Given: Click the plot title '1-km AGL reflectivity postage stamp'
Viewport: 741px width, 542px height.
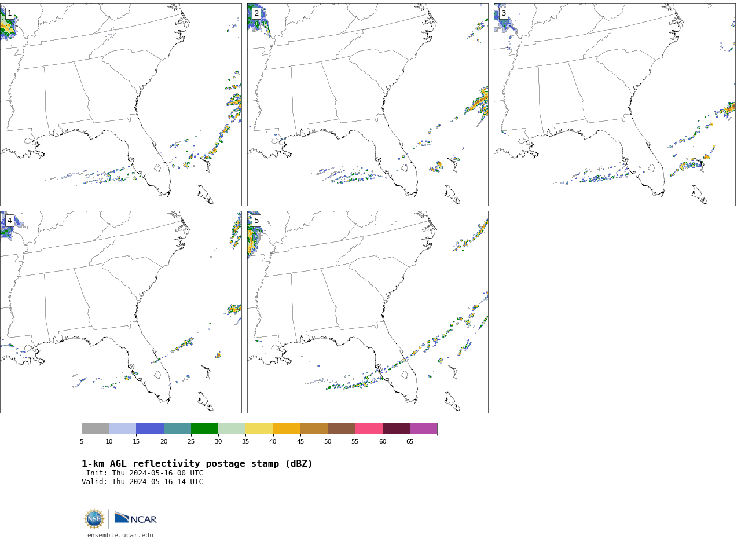Looking at the screenshot, I should pyautogui.click(x=197, y=464).
